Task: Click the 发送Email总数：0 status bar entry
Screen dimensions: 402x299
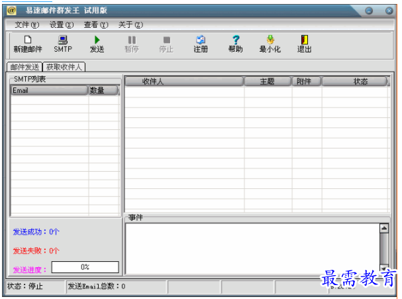Action: (117, 286)
